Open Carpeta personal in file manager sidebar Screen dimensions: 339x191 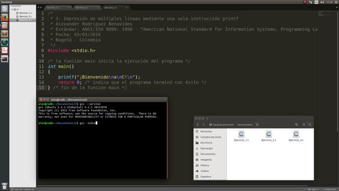210,137
